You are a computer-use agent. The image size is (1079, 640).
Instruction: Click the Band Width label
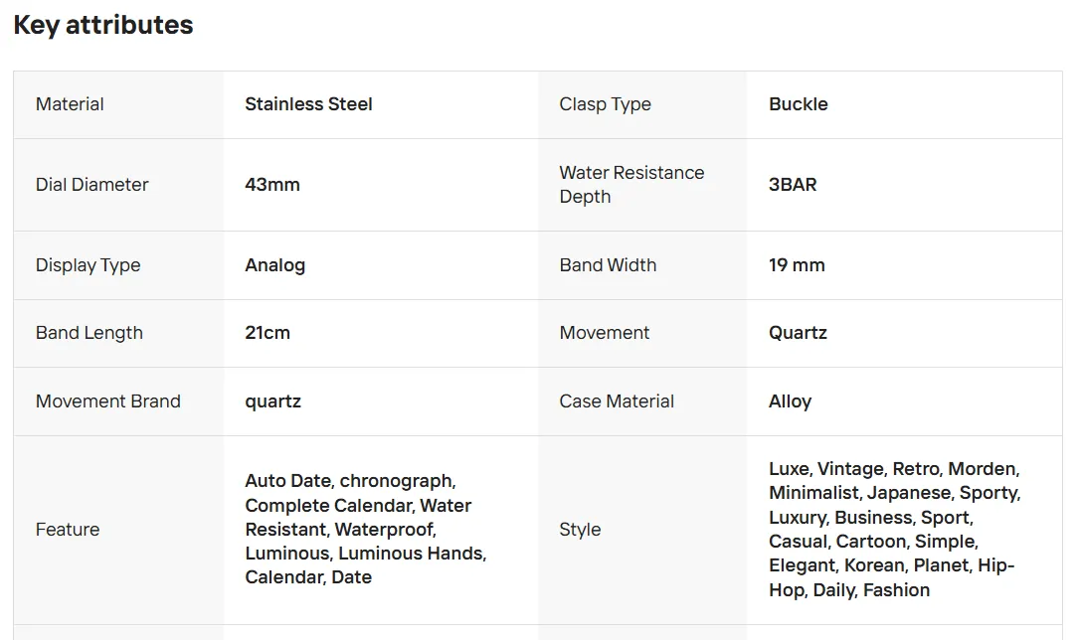[x=608, y=265]
